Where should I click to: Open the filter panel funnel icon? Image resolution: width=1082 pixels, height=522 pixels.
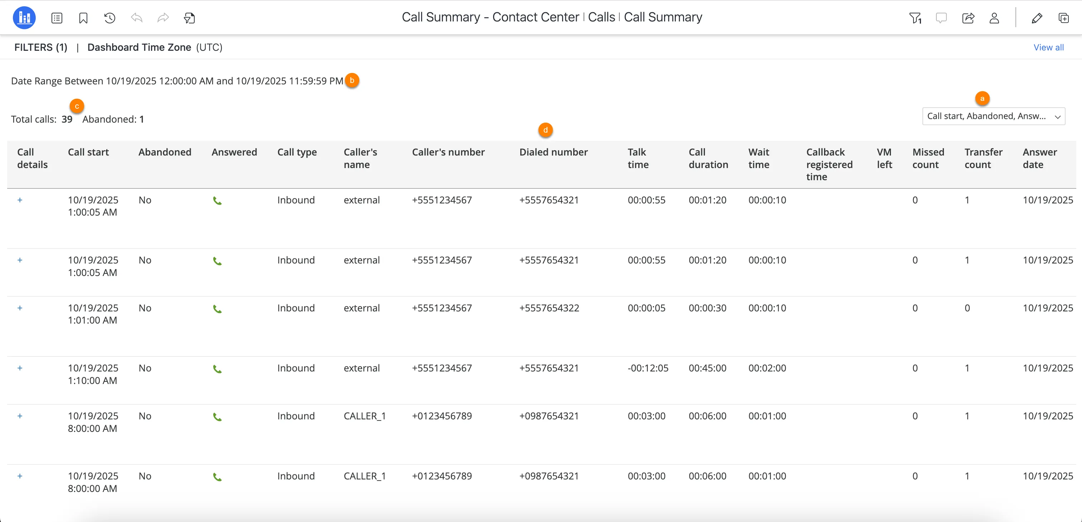(915, 18)
